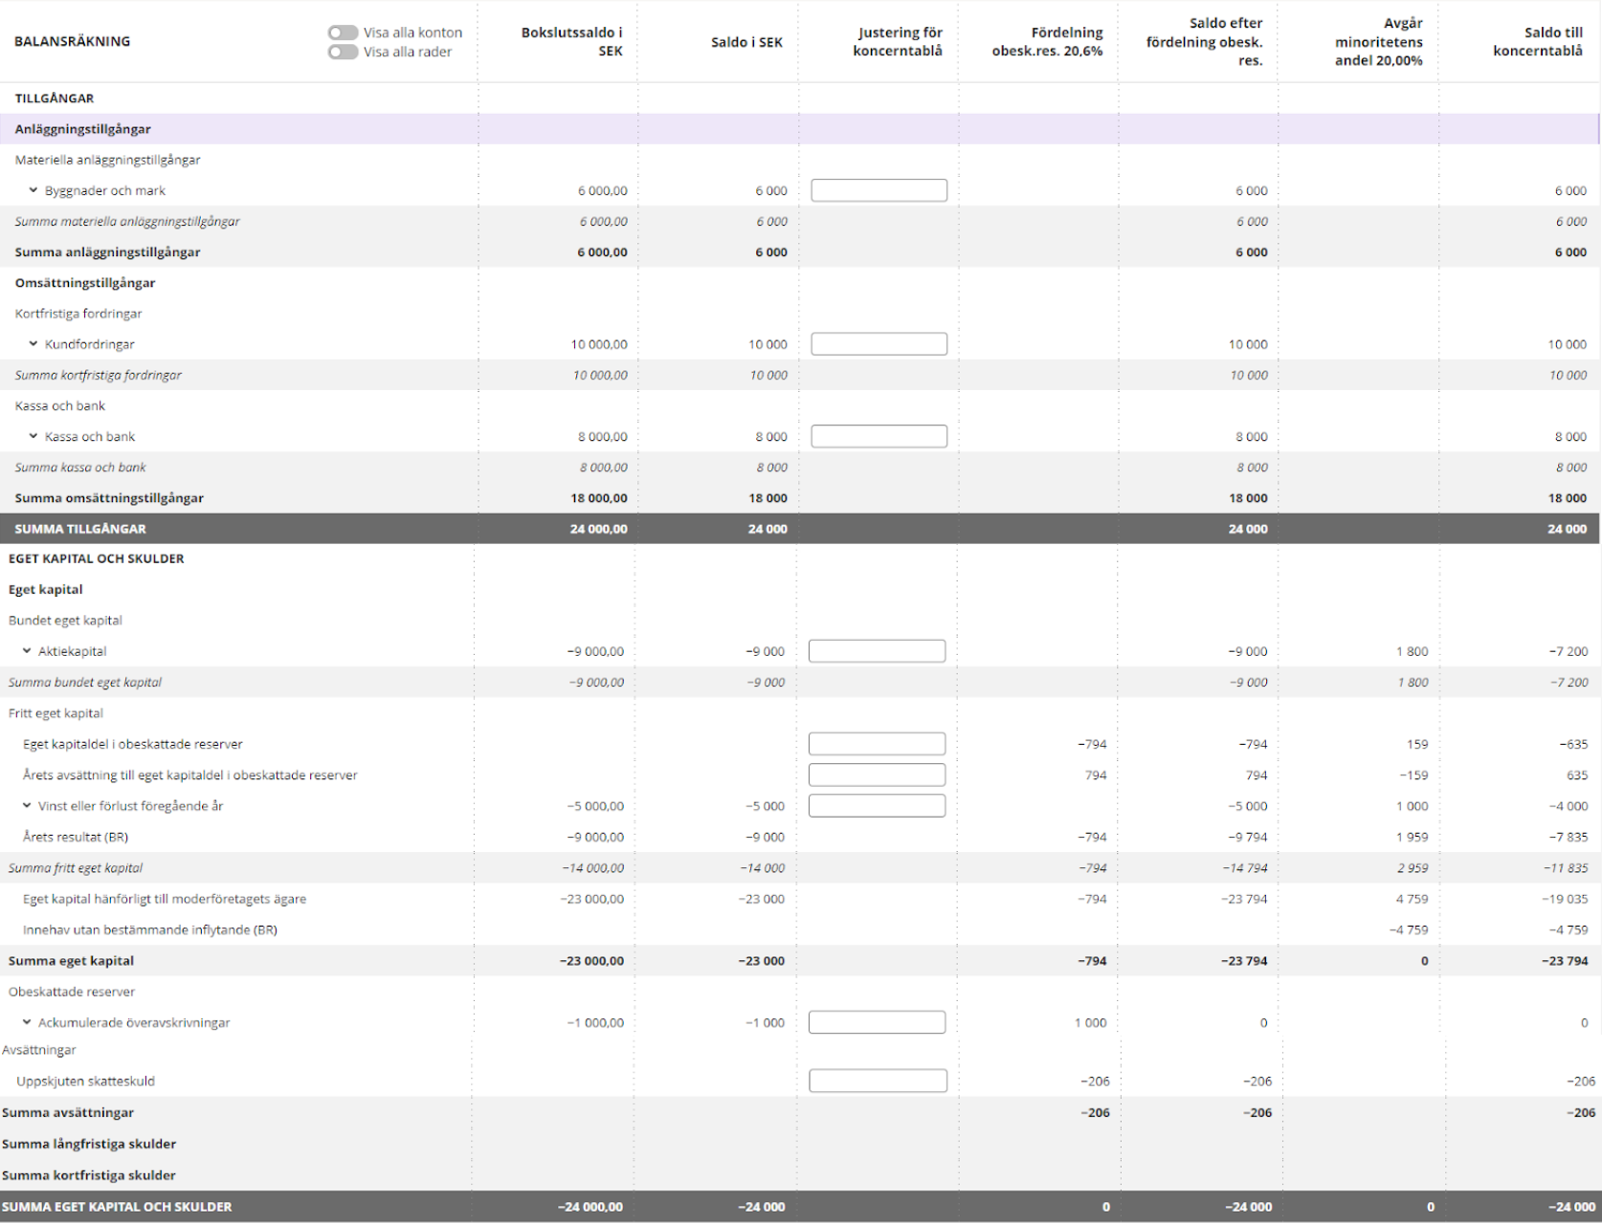Expand the Byggnader och mark row
This screenshot has width=1602, height=1223.
[x=33, y=190]
